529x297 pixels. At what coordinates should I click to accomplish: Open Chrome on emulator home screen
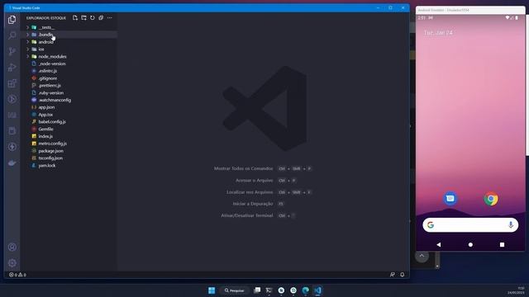[x=491, y=199]
